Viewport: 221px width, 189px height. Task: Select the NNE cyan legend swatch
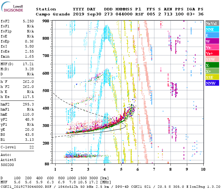[212, 29]
